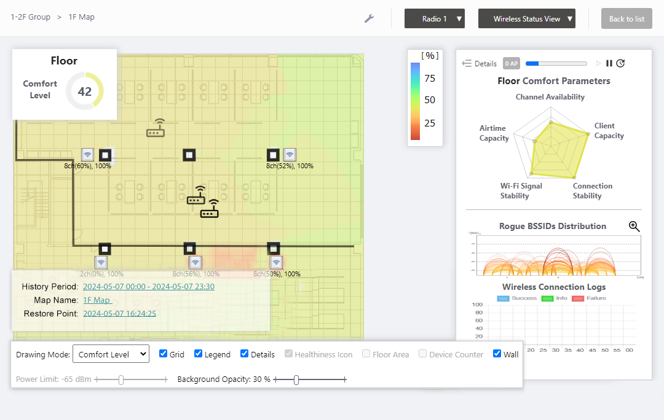This screenshot has height=420, width=664.
Task: Collapse the Details panel icon
Action: 467,63
